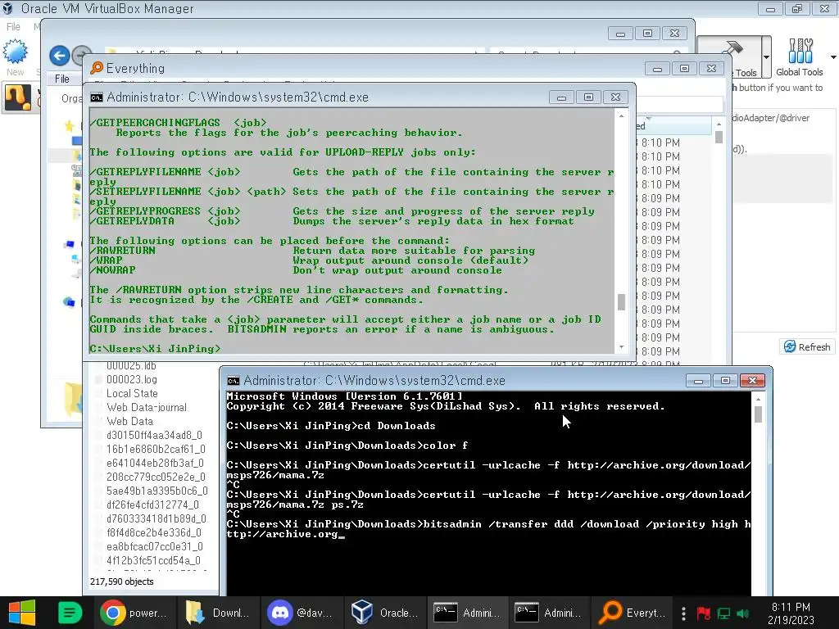Switch to Everything on the taskbar
The width and height of the screenshot is (839, 629).
(633, 613)
